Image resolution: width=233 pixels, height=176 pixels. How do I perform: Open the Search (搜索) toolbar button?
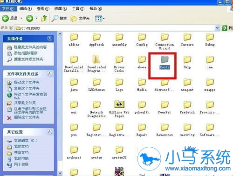click(x=59, y=19)
